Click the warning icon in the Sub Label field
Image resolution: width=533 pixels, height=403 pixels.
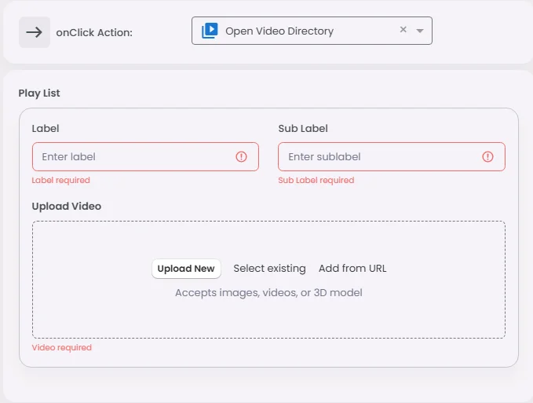point(488,156)
